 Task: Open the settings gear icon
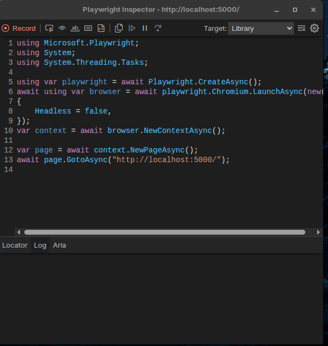click(314, 28)
